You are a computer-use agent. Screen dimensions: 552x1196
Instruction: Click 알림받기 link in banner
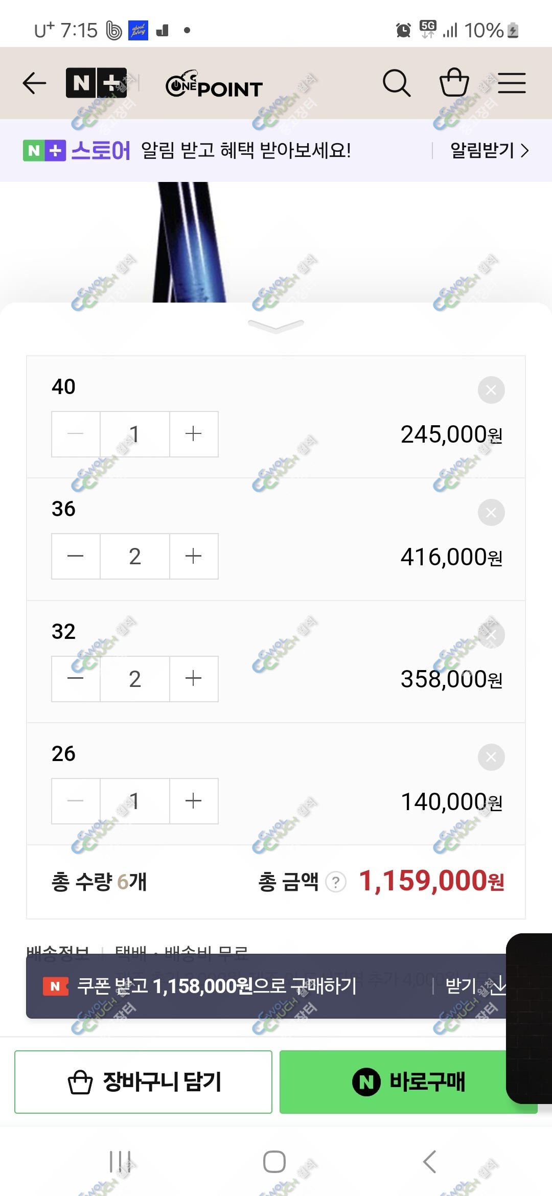489,150
